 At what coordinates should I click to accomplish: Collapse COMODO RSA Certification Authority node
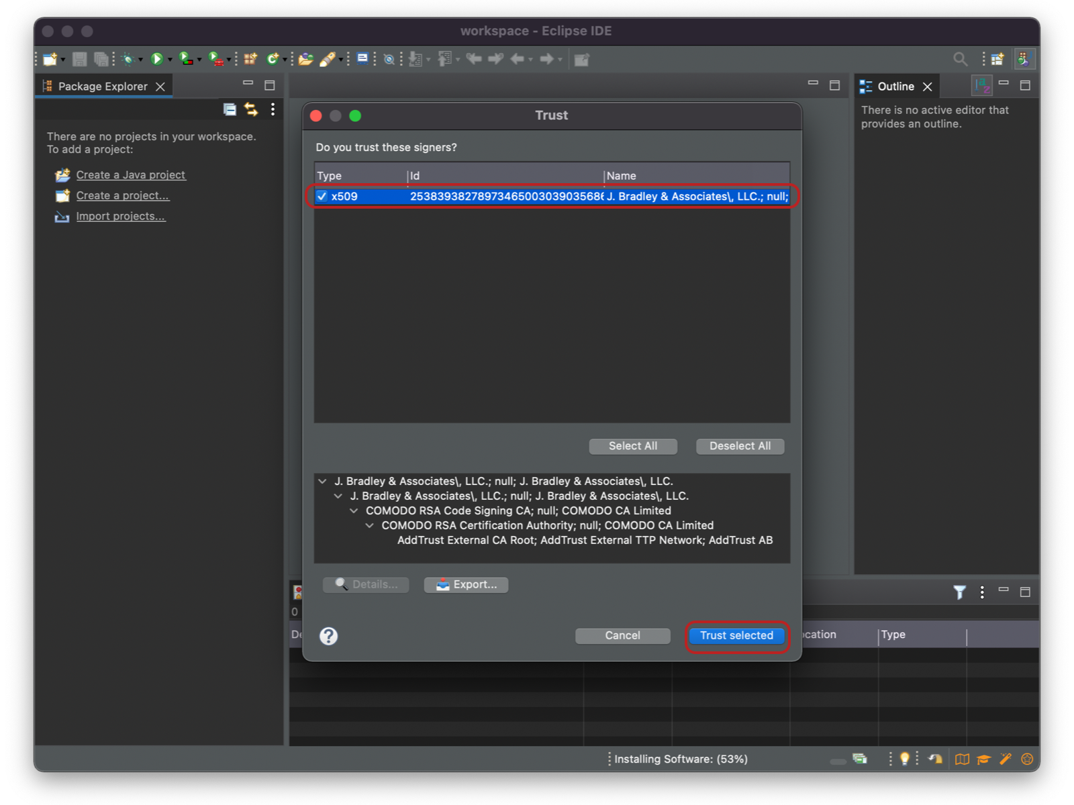[369, 526]
